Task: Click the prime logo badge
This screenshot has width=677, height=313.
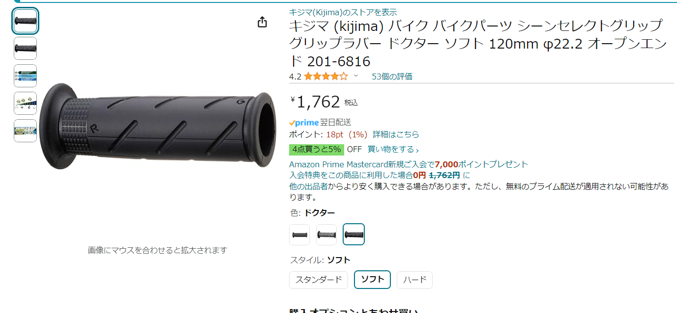Action: coord(304,123)
